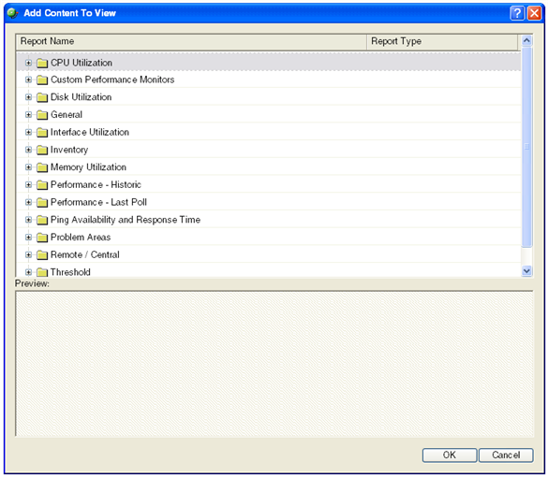Click the scrollbar down arrow
The height and width of the screenshot is (477, 548).
pos(526,271)
